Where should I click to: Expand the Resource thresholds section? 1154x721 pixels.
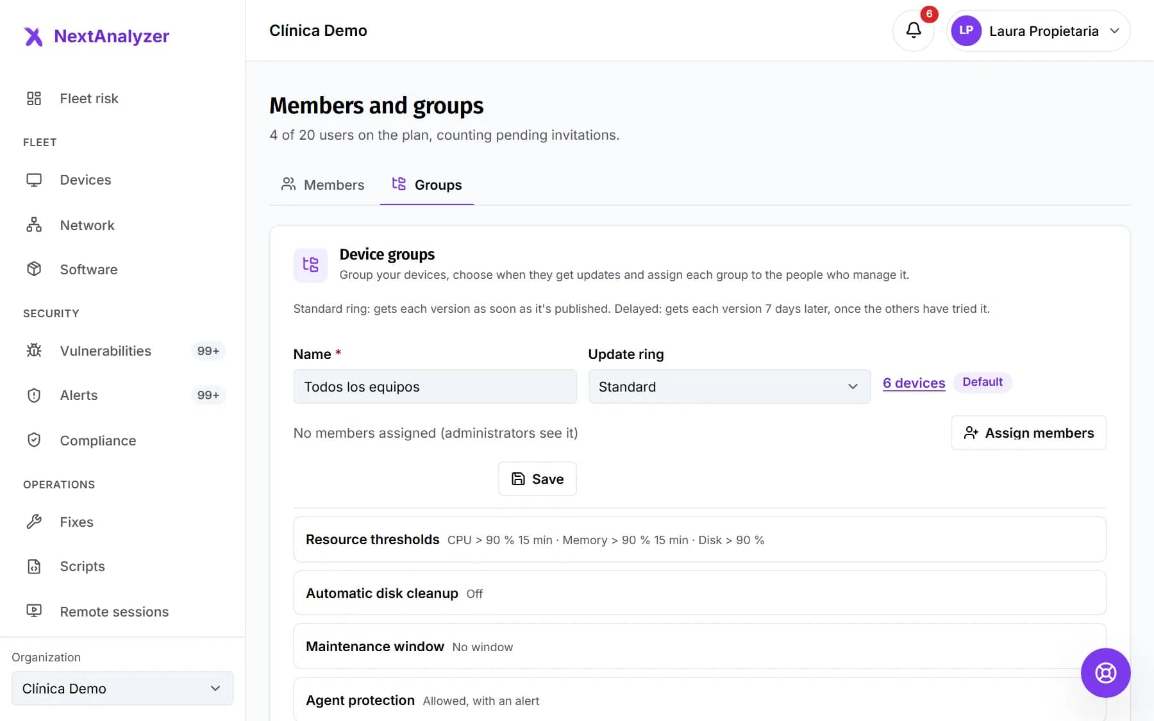click(x=699, y=540)
